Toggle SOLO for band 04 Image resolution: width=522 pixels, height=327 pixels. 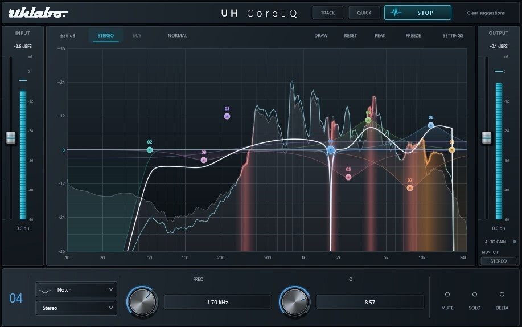coord(475,295)
